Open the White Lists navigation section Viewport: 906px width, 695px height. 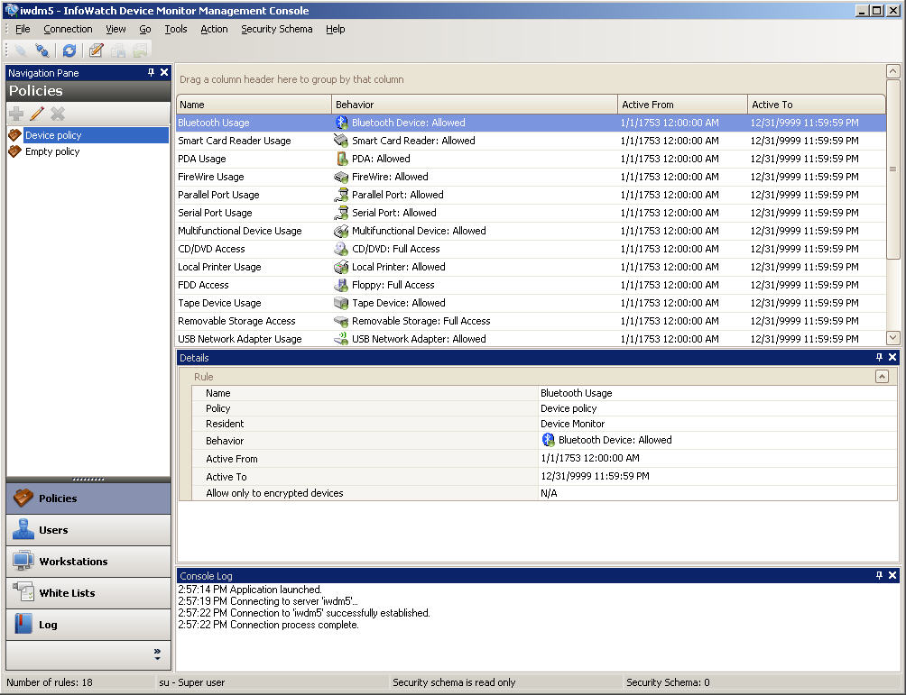coord(88,593)
